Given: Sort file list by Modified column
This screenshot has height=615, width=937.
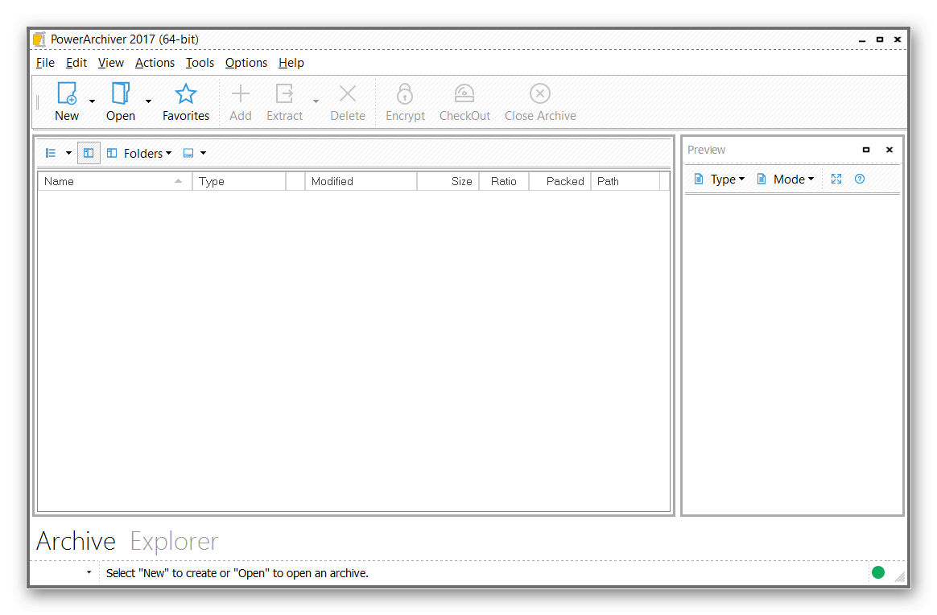Looking at the screenshot, I should (x=359, y=181).
